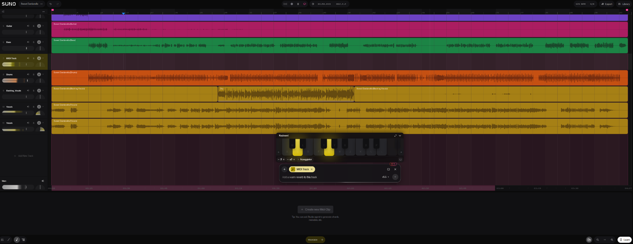Expand the Keyboard panel to full size
Viewport: 633px width, 244px height.
[395, 136]
